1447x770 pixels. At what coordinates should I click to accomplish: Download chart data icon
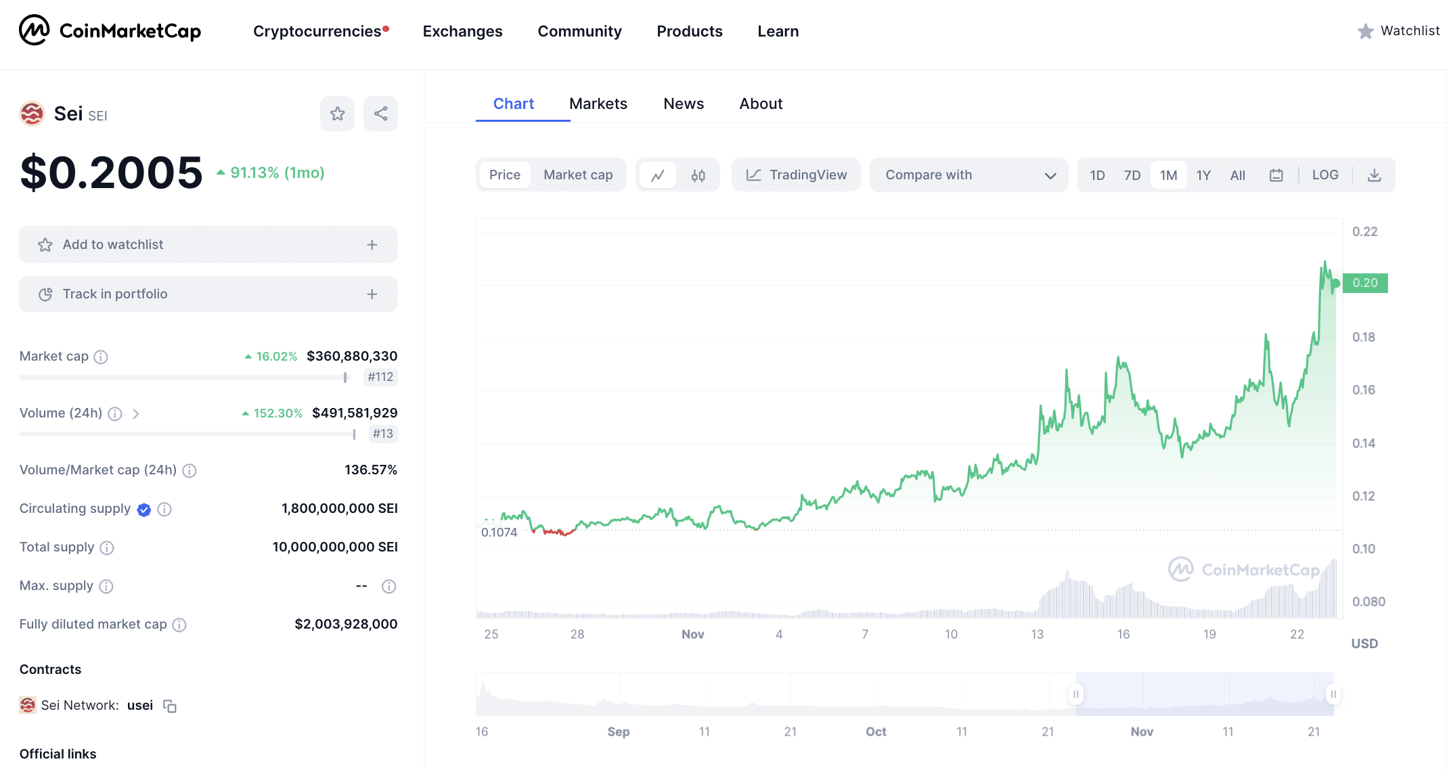[x=1374, y=175]
